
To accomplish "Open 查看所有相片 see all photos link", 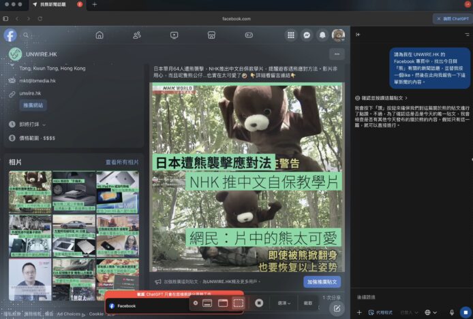I will click(122, 163).
